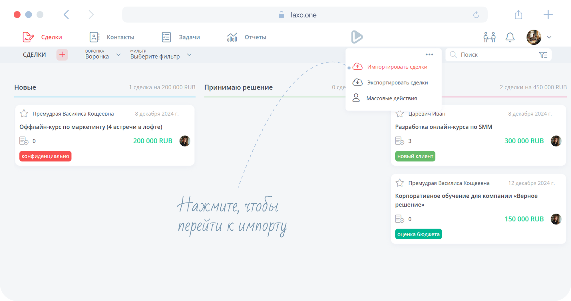
Task: Click the red конфиденциально tag
Action: 45,156
